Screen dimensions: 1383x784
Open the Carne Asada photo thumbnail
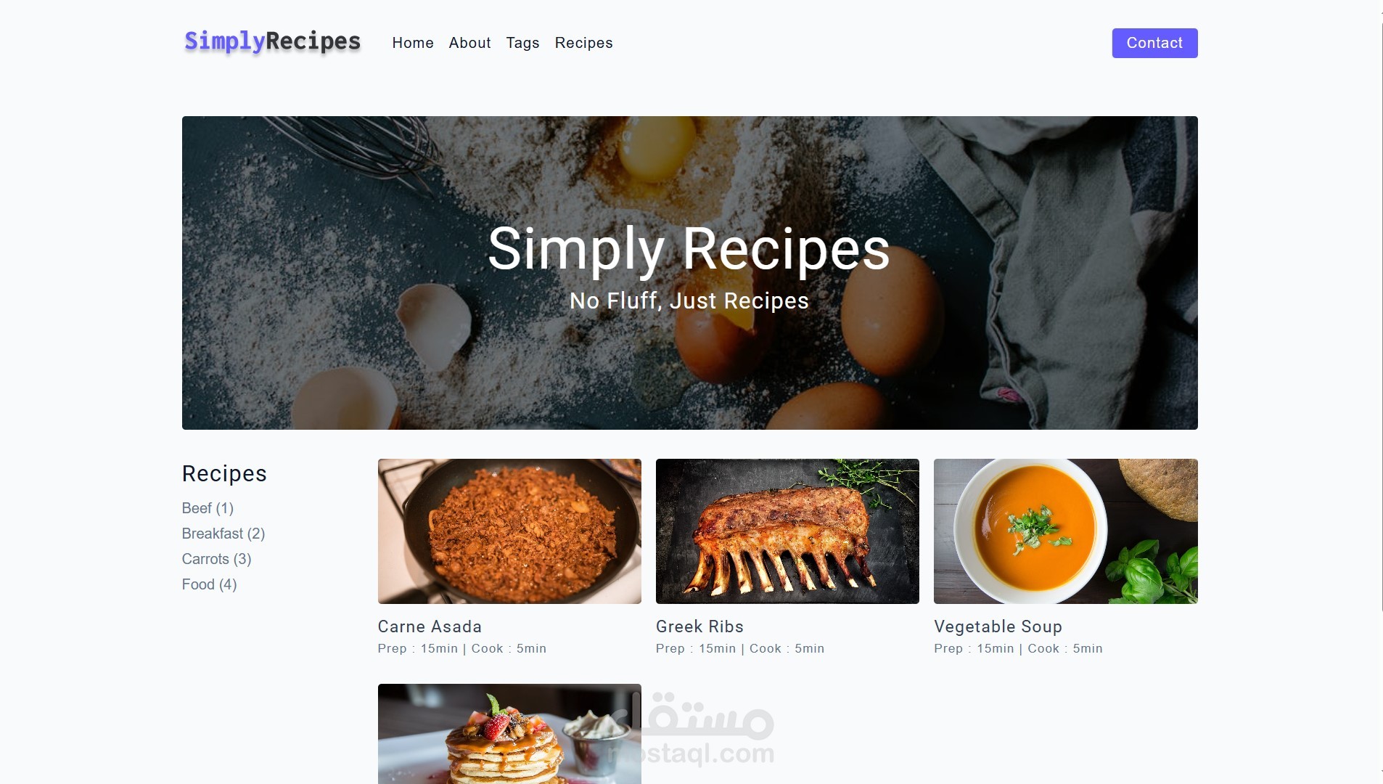pyautogui.click(x=509, y=531)
